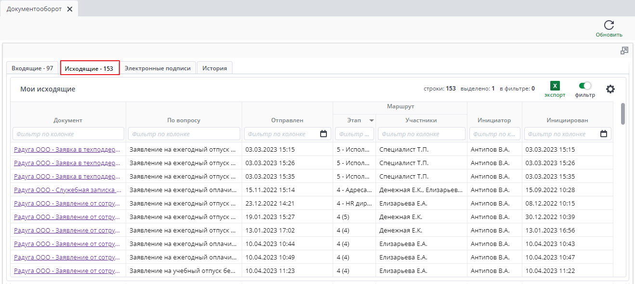Open document sent 10.04.2023 10:49
Viewport: 635px width, 284px height.
coord(67,258)
